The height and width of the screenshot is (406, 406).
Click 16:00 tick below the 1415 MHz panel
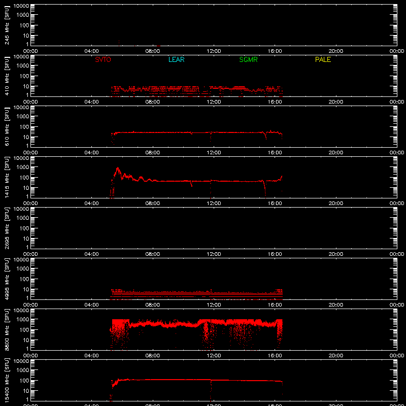point(275,204)
